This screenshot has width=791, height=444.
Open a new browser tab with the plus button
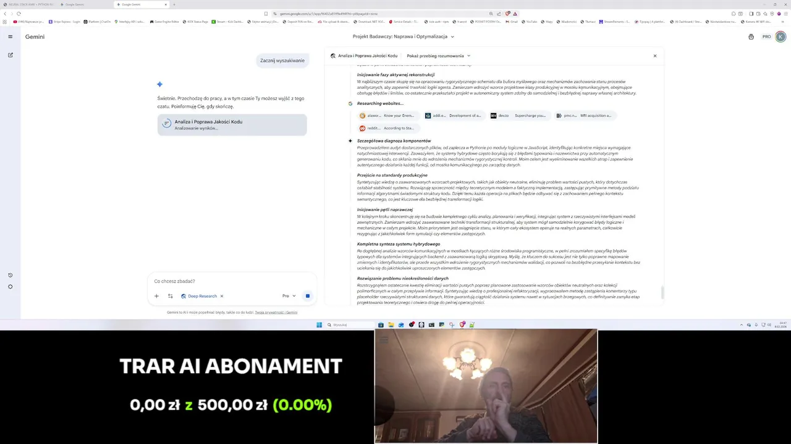174,4
